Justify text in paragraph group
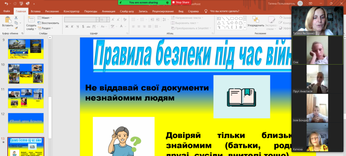Image resolution: width=346 pixels, height=156 pixels. [x=150, y=26]
